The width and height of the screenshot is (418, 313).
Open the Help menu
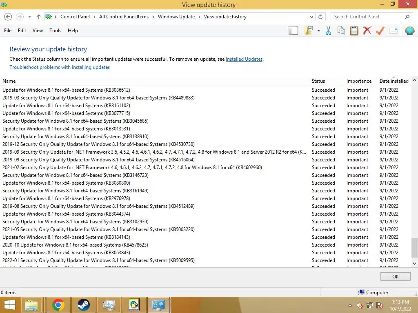point(73,31)
